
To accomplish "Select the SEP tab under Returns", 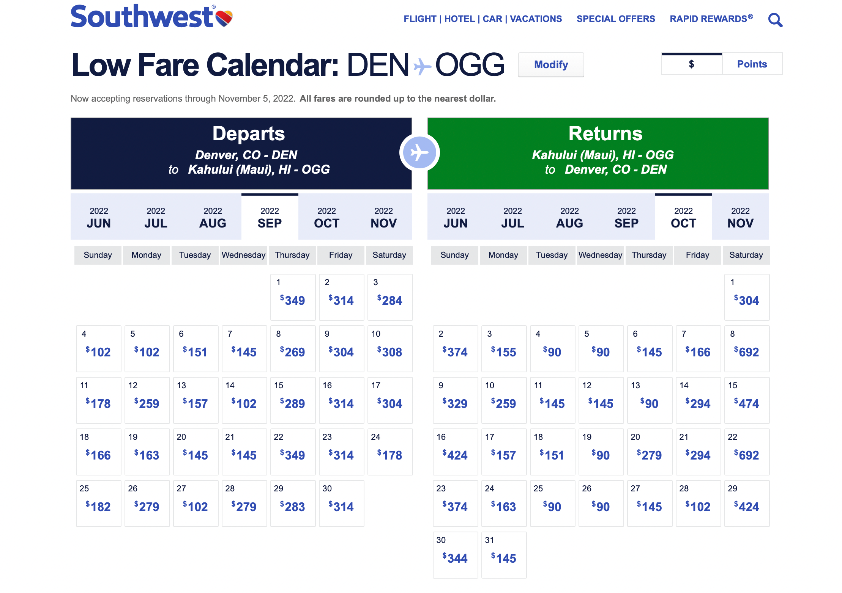I will tap(626, 217).
